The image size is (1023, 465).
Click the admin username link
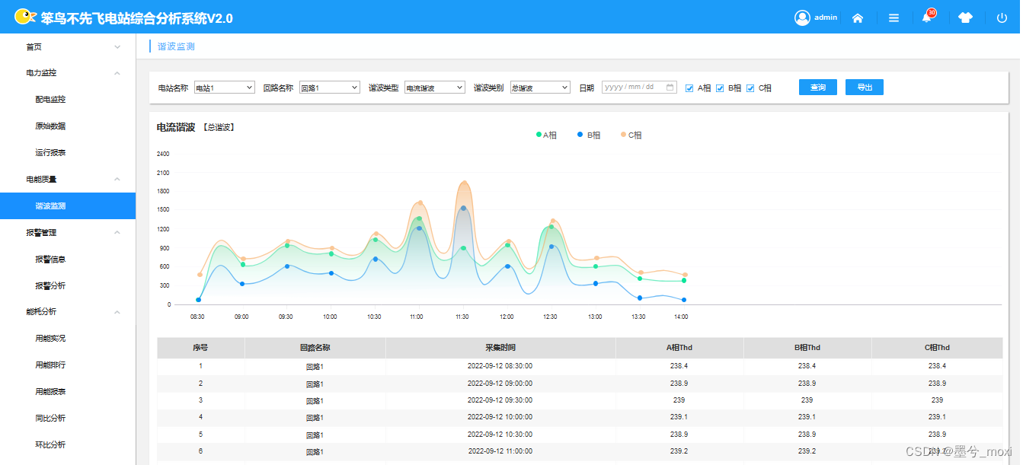tap(826, 18)
